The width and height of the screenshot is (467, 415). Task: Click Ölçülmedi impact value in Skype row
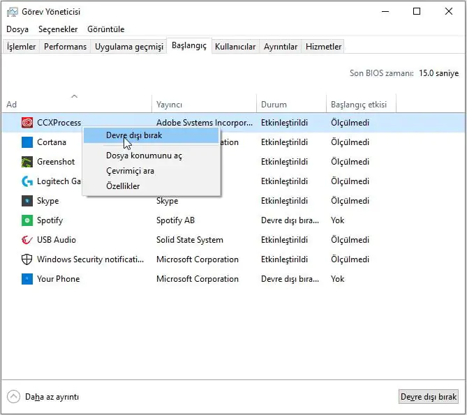click(350, 201)
